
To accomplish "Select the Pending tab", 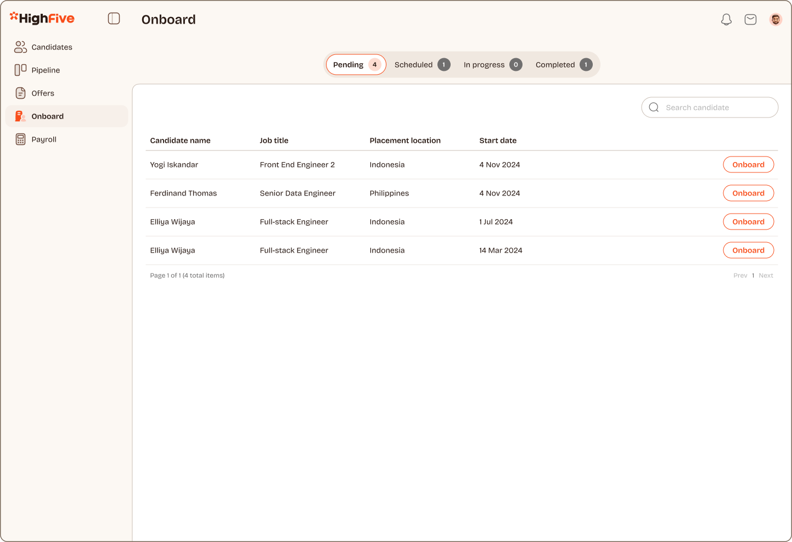I will [356, 65].
